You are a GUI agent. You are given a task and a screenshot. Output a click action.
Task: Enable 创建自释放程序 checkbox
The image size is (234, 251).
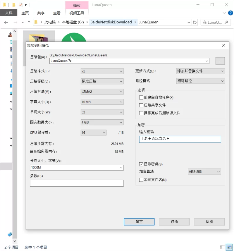(x=141, y=97)
